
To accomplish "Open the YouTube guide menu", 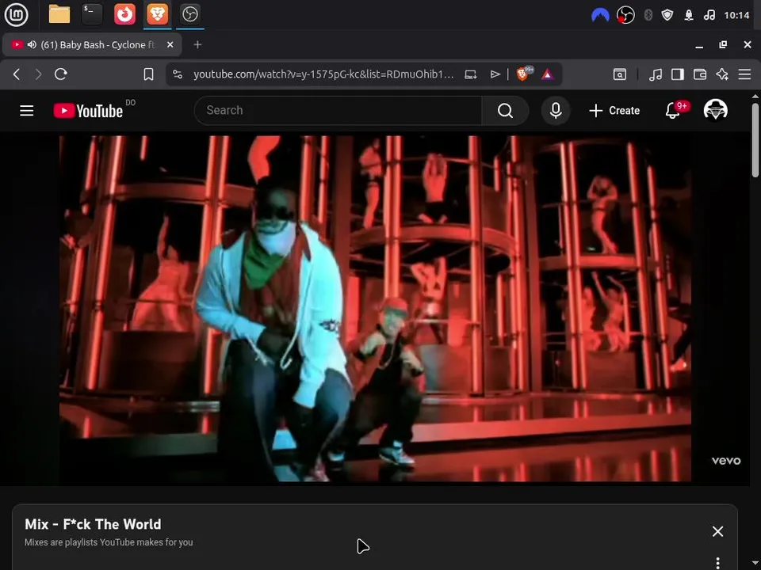I will click(27, 111).
